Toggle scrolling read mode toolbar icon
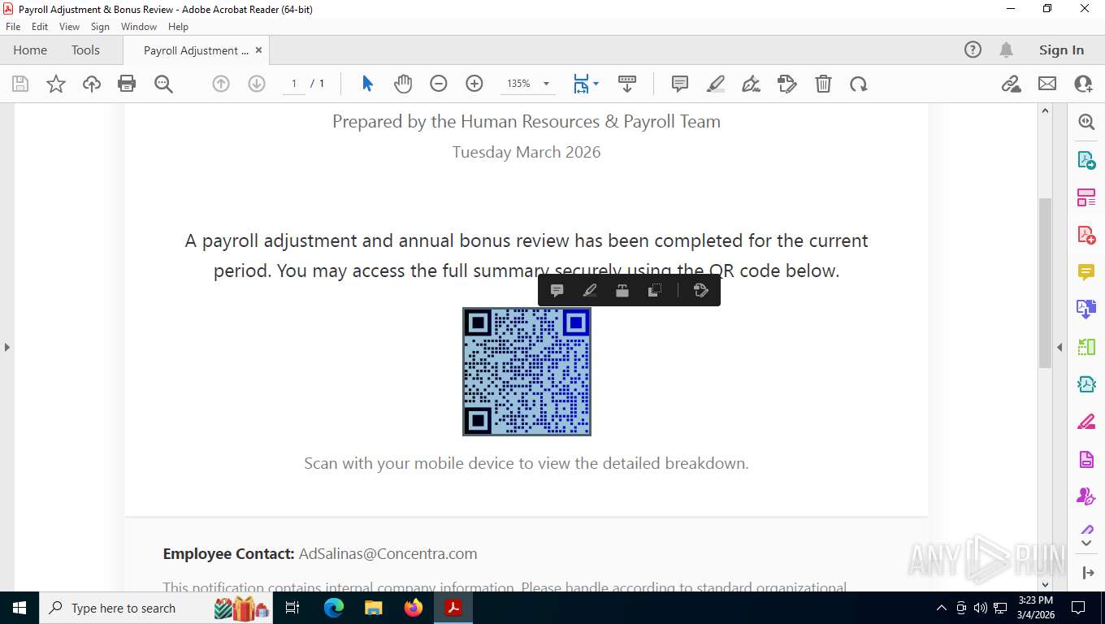1105x624 pixels. coord(626,84)
